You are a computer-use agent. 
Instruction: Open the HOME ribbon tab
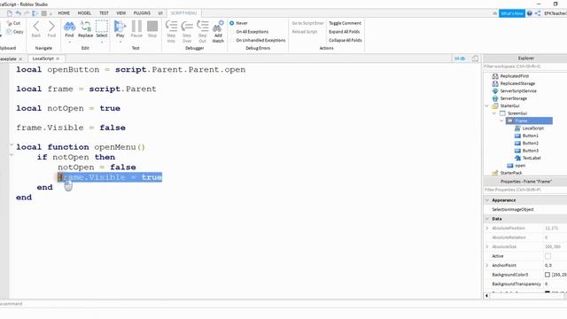[64, 13]
